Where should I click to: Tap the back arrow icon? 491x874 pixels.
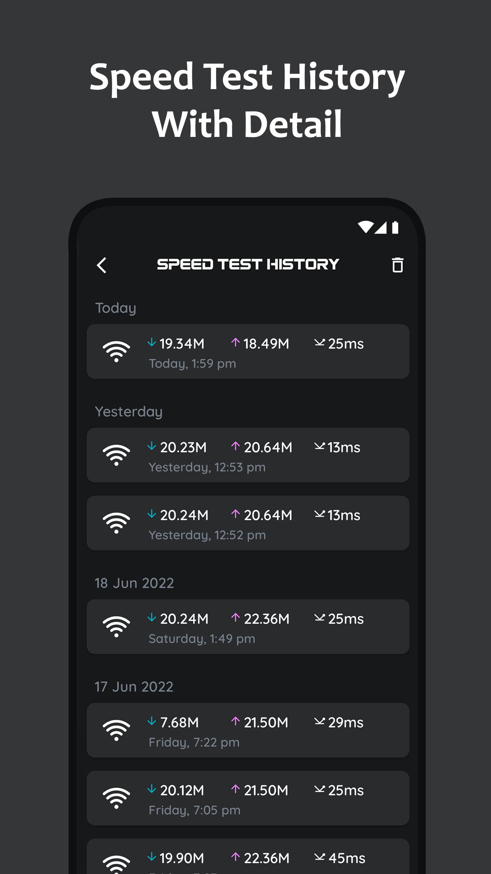coord(102,265)
